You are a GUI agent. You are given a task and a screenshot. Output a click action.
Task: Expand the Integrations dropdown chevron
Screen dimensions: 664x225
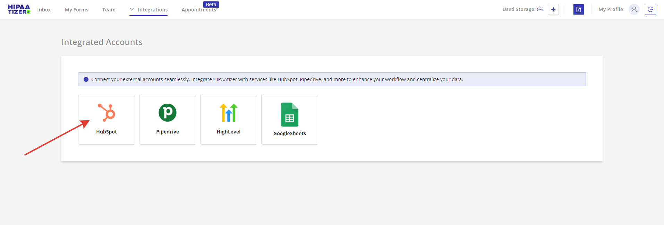[x=132, y=9]
